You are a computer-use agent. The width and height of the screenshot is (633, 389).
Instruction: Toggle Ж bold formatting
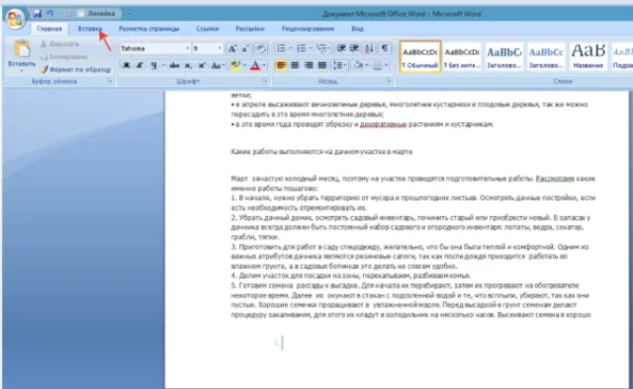tap(127, 65)
